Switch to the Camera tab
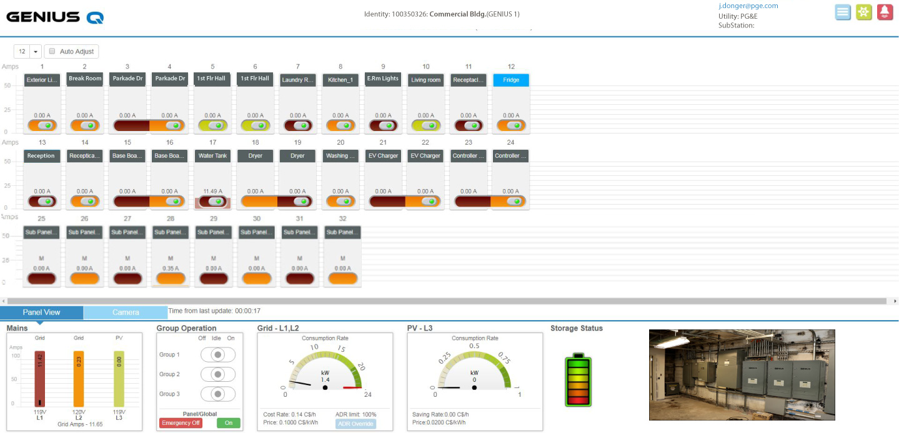 point(125,312)
